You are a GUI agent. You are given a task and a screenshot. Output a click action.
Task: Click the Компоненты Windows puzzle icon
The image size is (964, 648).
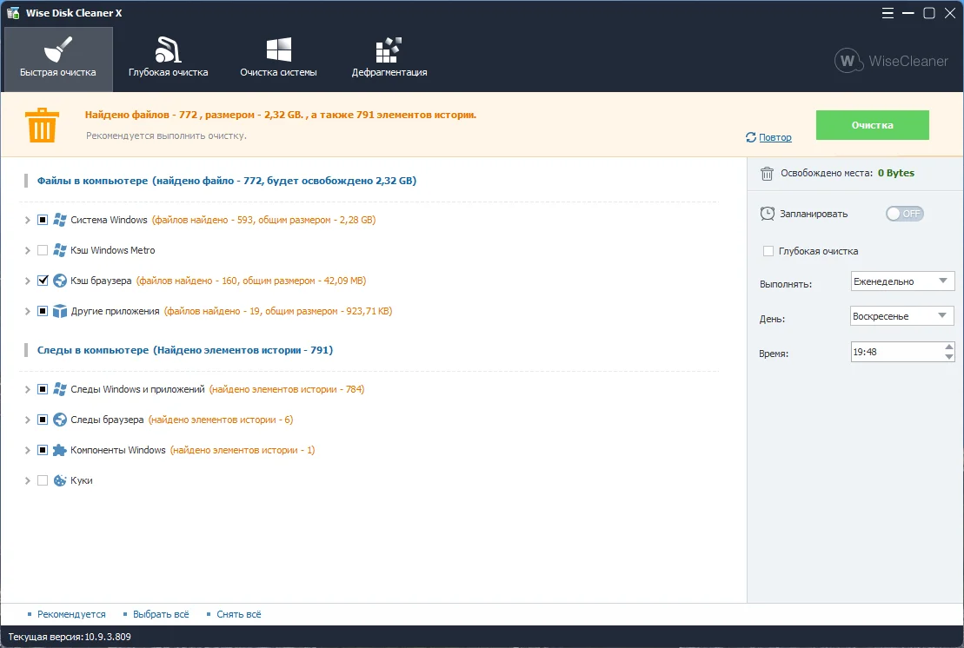pyautogui.click(x=60, y=450)
